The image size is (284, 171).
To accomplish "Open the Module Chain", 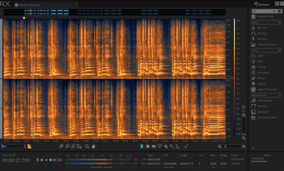I will (x=263, y=16).
